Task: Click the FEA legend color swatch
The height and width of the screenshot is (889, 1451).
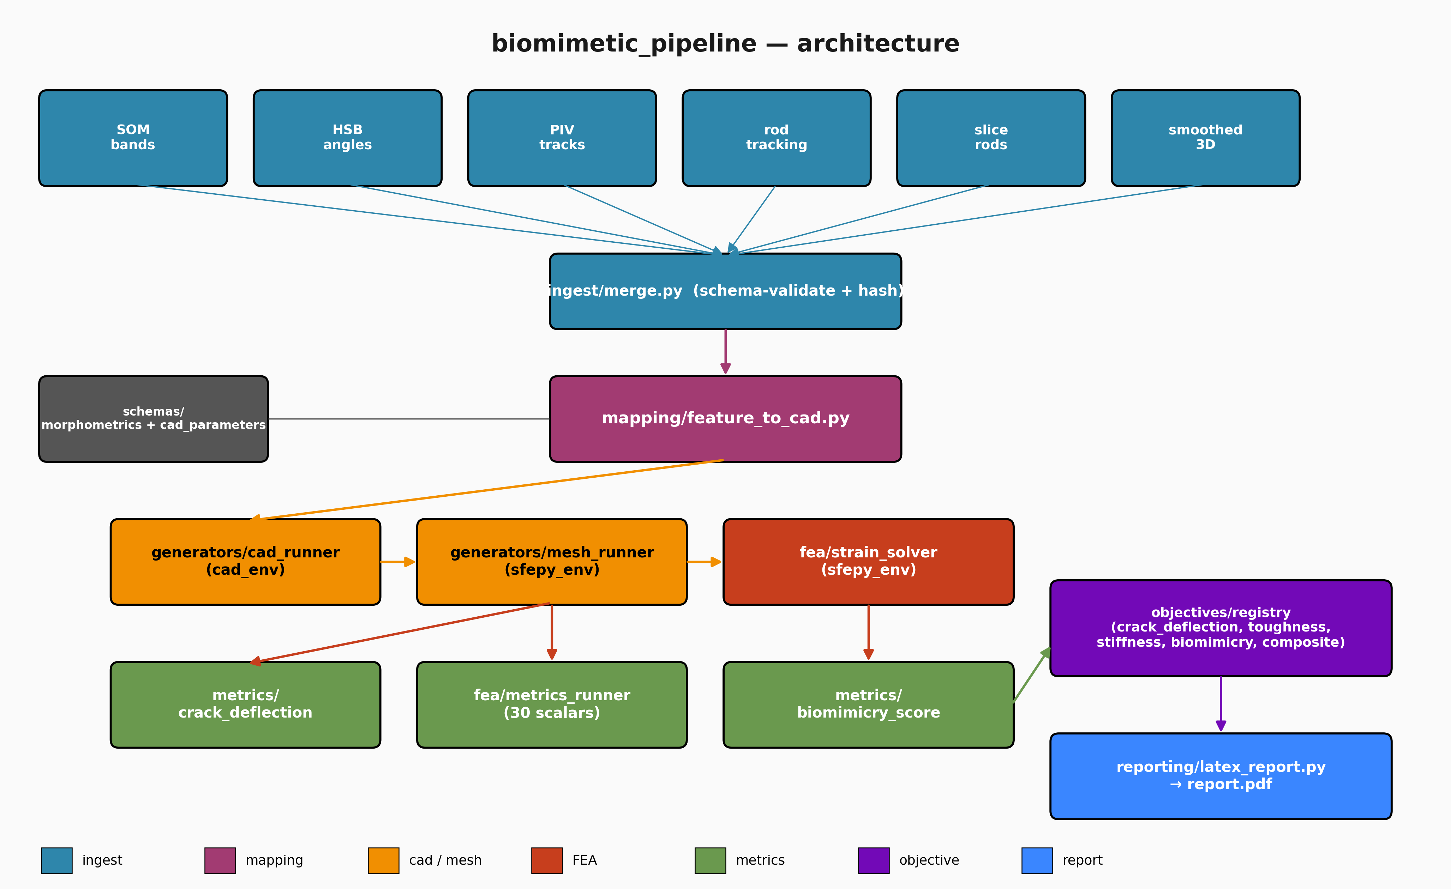Action: [547, 860]
